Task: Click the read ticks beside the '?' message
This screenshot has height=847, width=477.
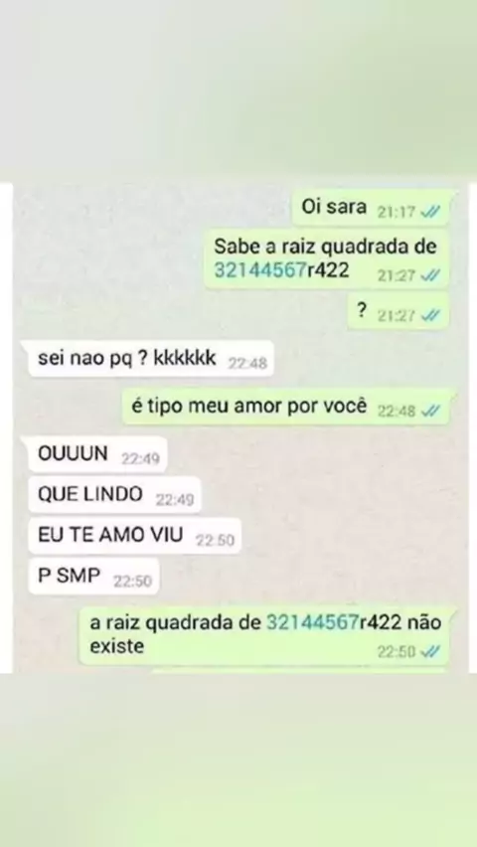Action: tap(430, 316)
